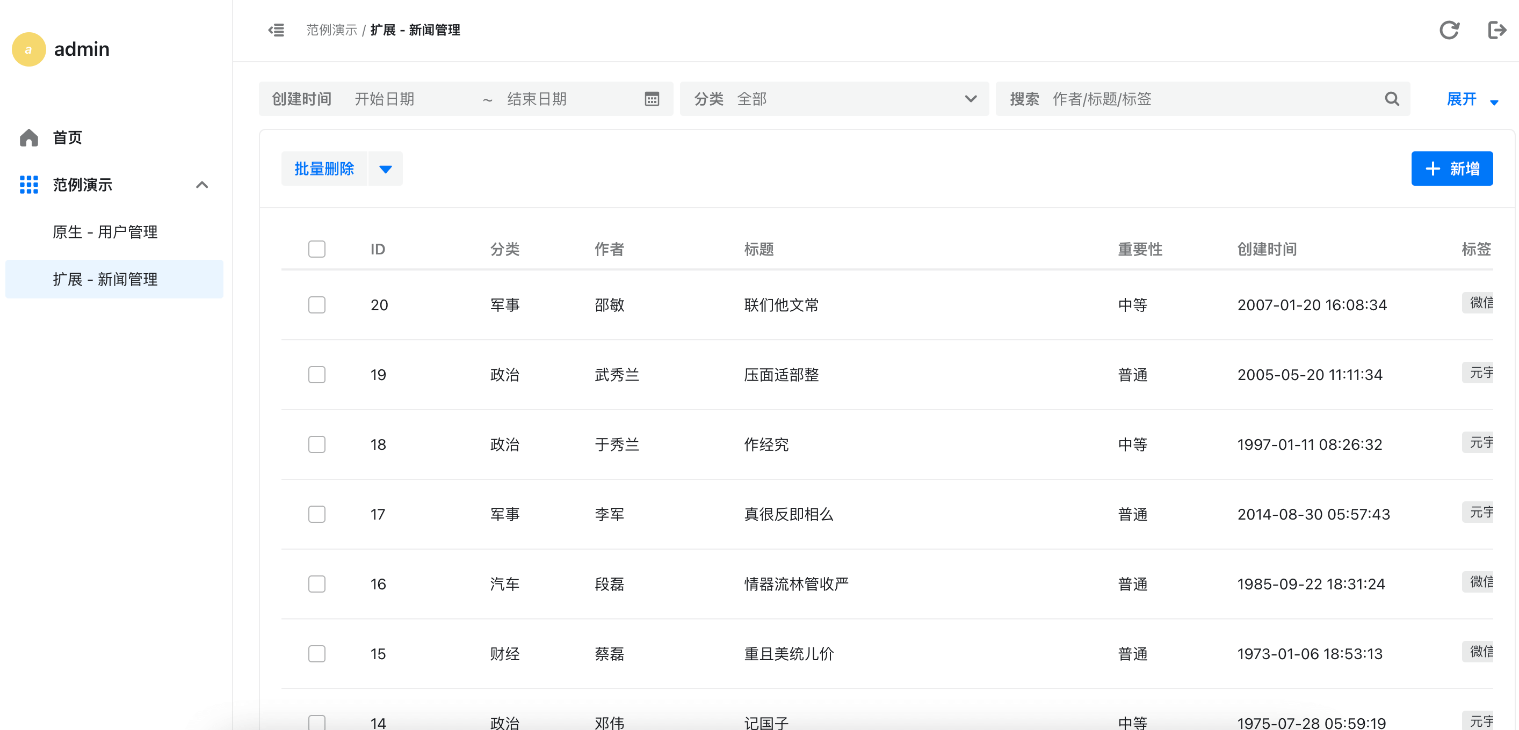The width and height of the screenshot is (1519, 730).
Task: Open the 分类 全部 dropdown
Action: coord(834,99)
